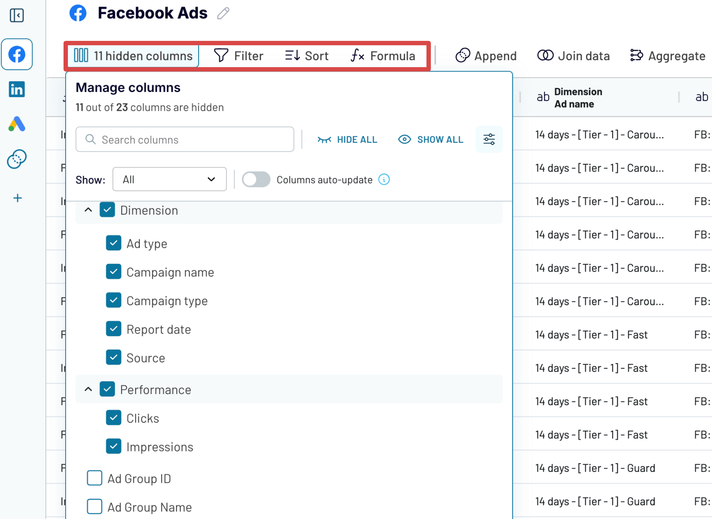Click the pencil icon to rename Facebook Ads
Image resolution: width=712 pixels, height=519 pixels.
tap(223, 14)
